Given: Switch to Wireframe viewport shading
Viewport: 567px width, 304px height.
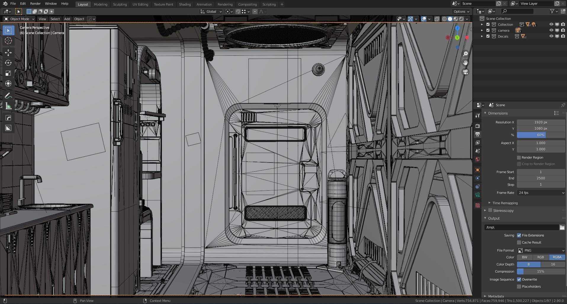Looking at the screenshot, I should tap(444, 19).
